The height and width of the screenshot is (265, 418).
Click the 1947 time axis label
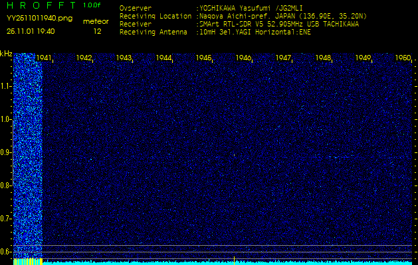284,58
